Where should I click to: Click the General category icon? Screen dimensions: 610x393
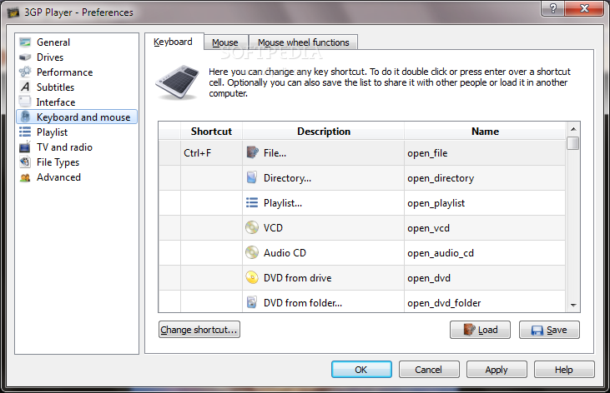(x=25, y=42)
